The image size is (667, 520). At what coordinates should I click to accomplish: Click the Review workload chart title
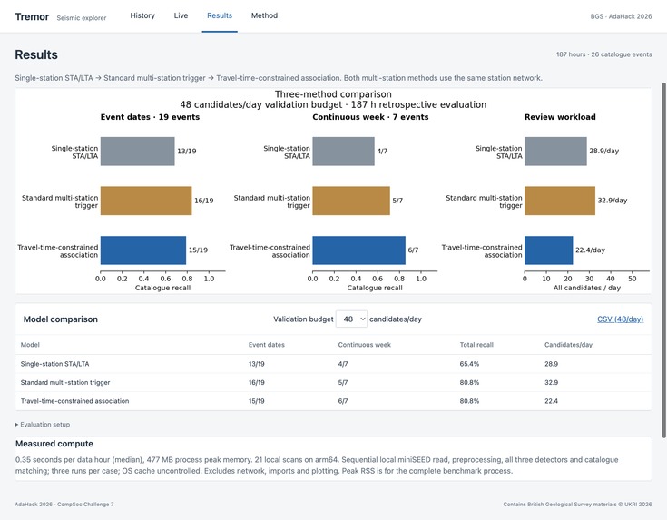point(560,117)
